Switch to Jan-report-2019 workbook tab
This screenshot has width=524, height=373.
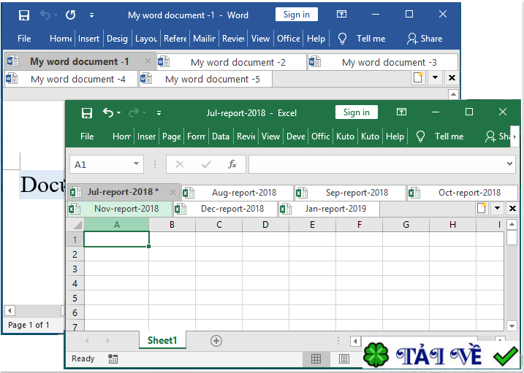pos(329,209)
